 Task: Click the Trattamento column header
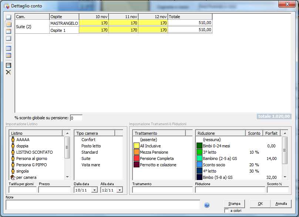pos(159,133)
